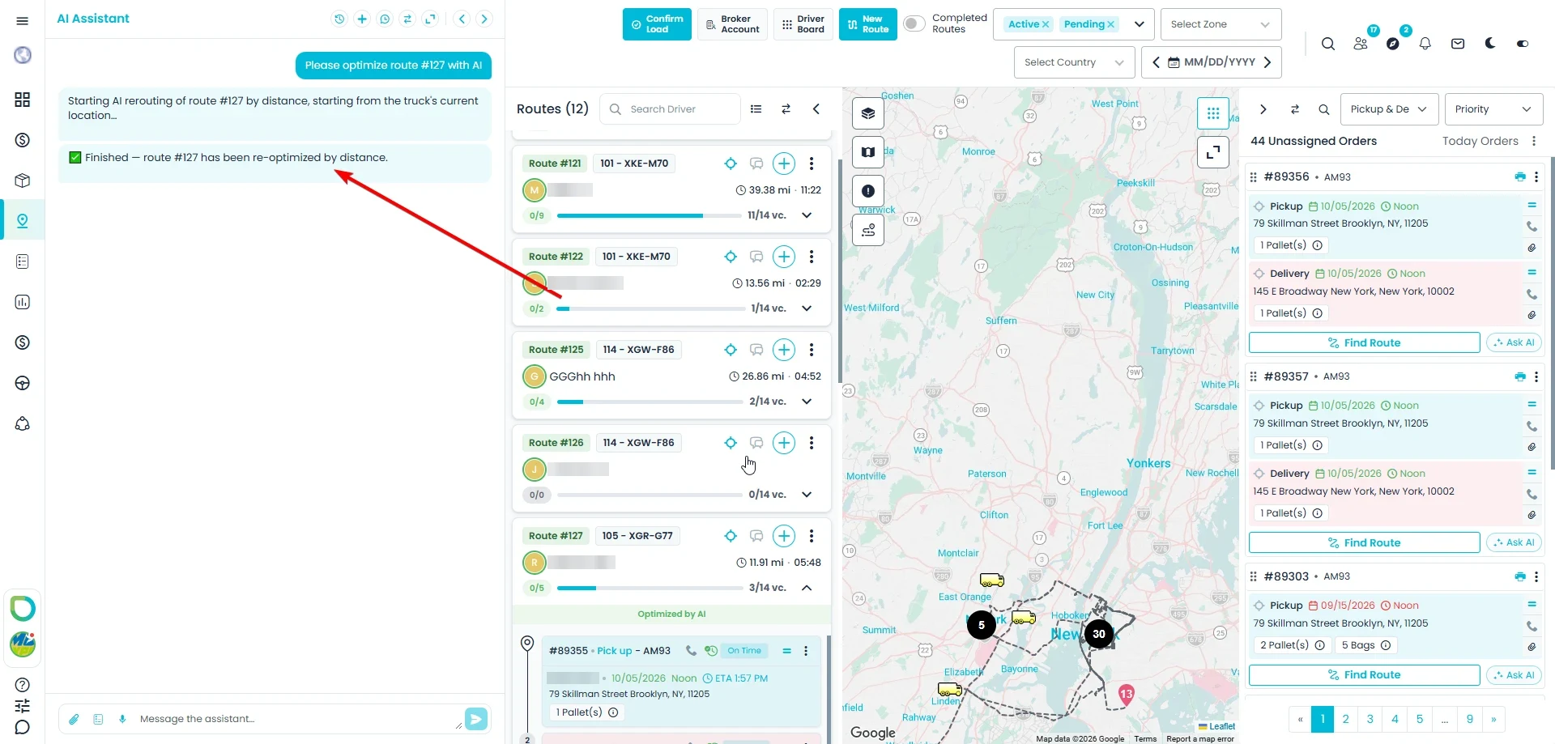The image size is (1555, 744).
Task: Open the notifications bell
Action: pos(1425,44)
